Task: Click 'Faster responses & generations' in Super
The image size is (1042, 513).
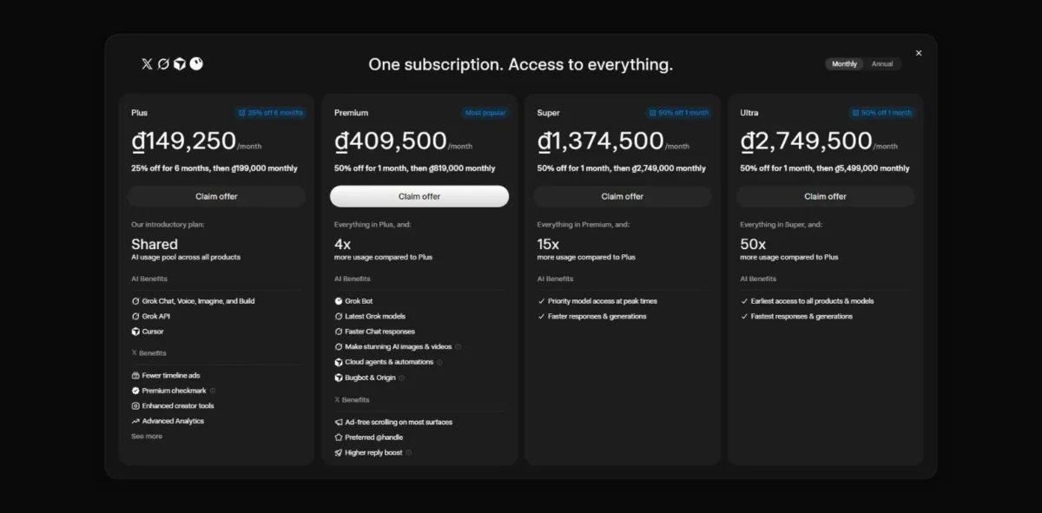Action: tap(597, 316)
